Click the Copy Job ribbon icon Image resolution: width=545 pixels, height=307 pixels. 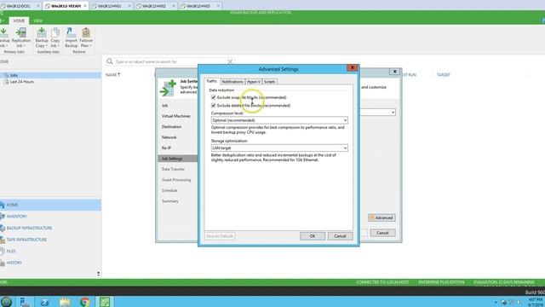point(54,38)
